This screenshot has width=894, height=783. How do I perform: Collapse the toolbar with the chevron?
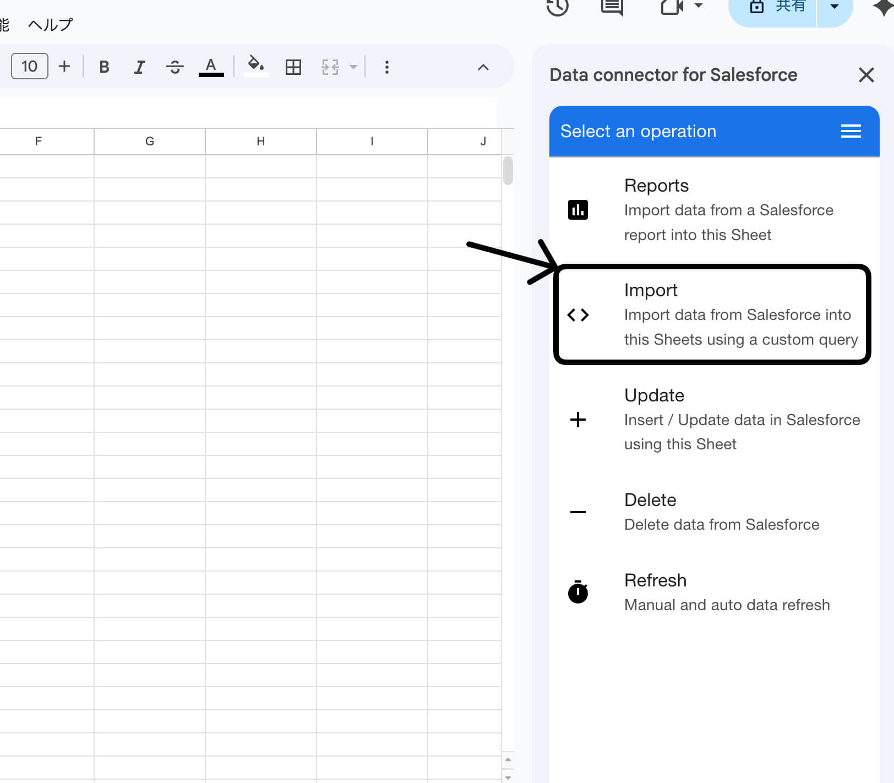pos(483,67)
